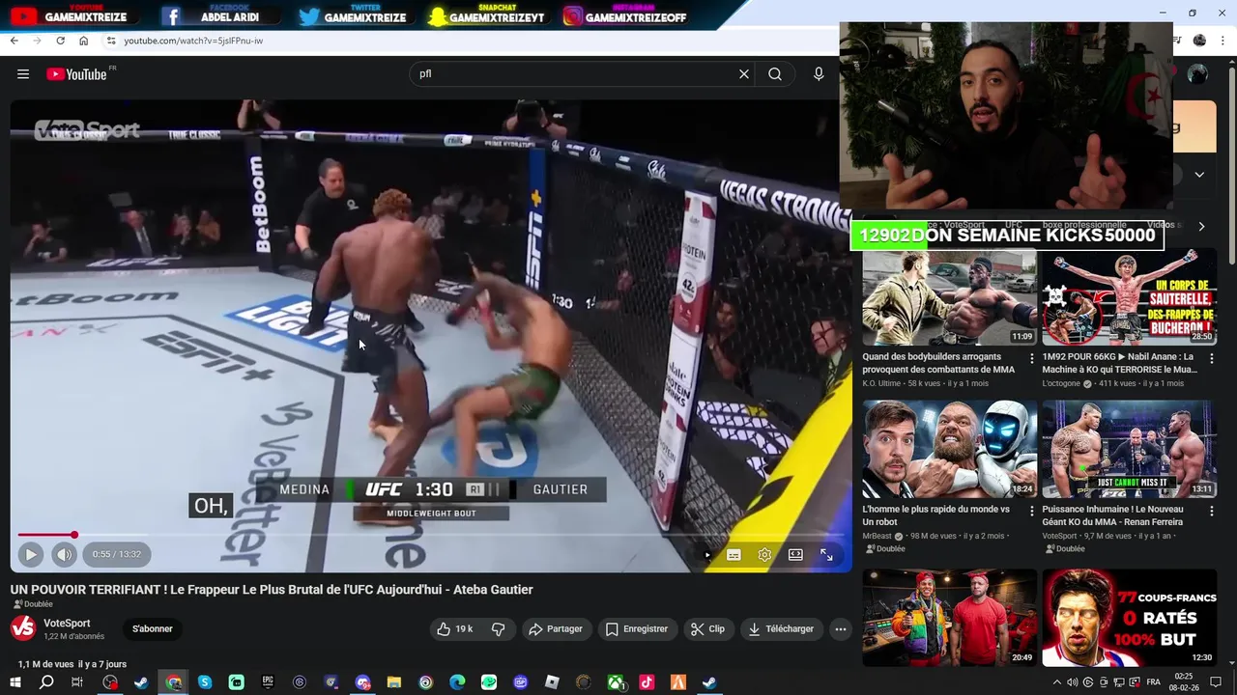Open the player settings gear
Screen dimensions: 1237x695
[x=764, y=555]
